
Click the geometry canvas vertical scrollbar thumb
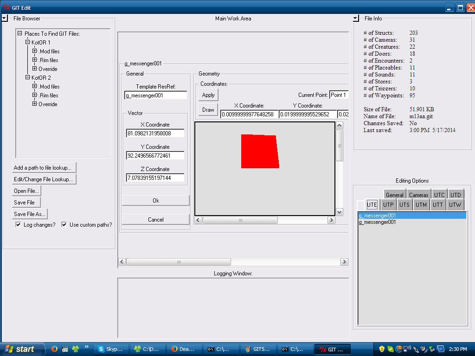340,146
